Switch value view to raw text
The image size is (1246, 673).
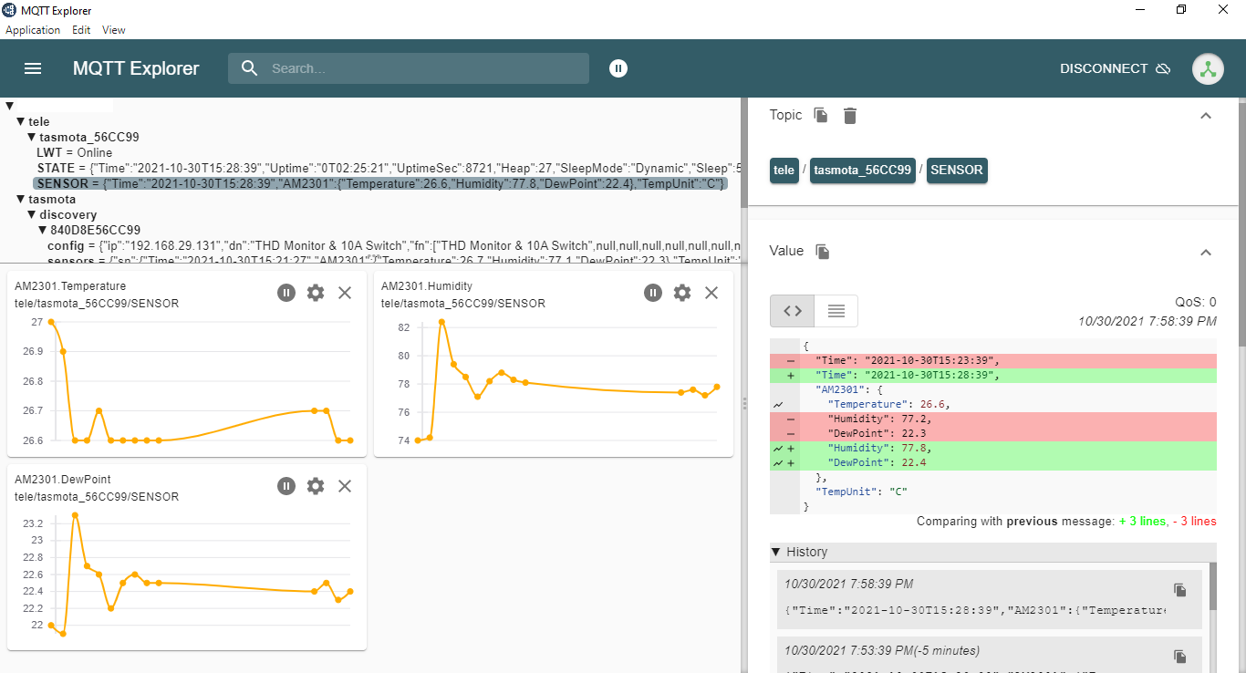click(x=836, y=311)
